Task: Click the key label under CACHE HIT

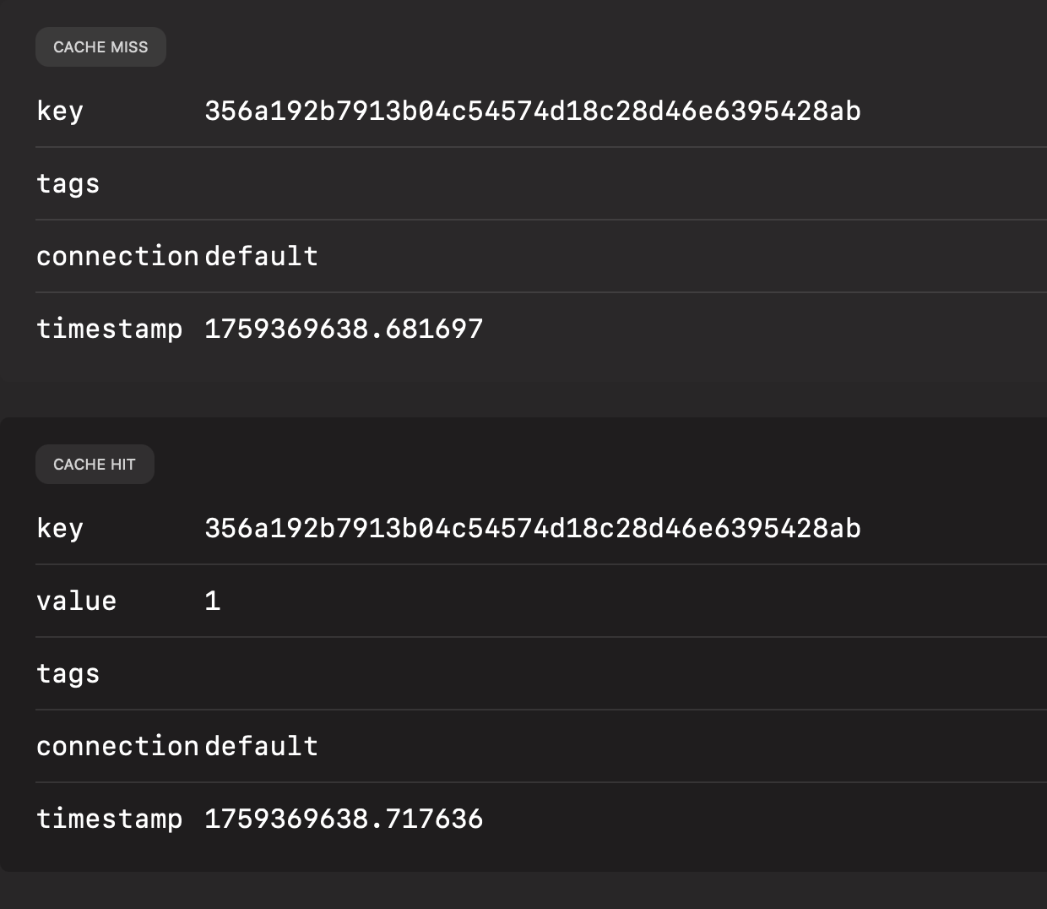Action: coord(60,528)
